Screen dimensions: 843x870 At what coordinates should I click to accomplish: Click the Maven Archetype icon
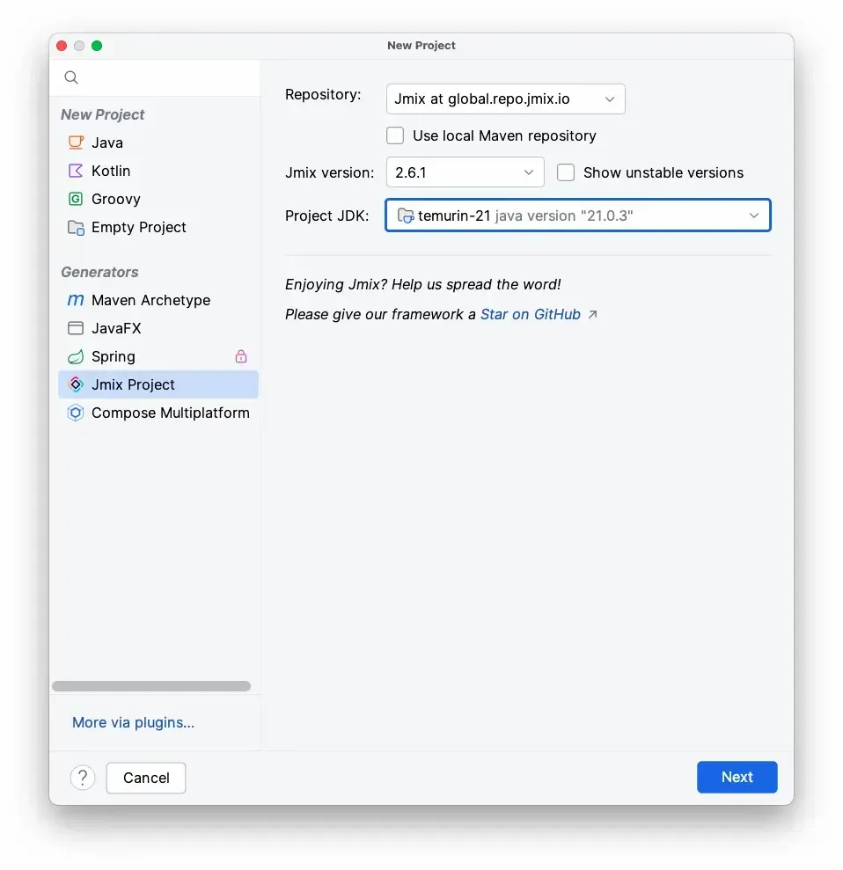tap(76, 300)
